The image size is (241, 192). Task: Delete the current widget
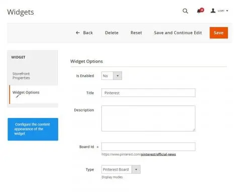[x=111, y=33]
